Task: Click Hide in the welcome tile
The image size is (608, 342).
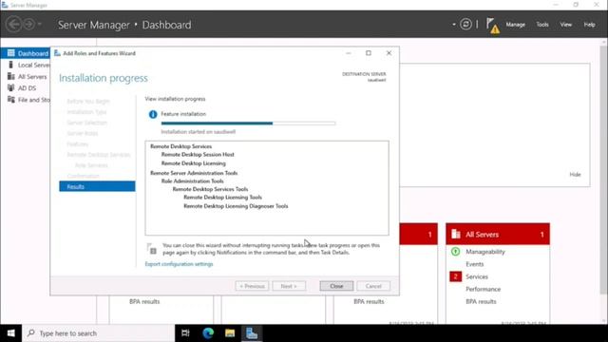Action: [x=575, y=175]
